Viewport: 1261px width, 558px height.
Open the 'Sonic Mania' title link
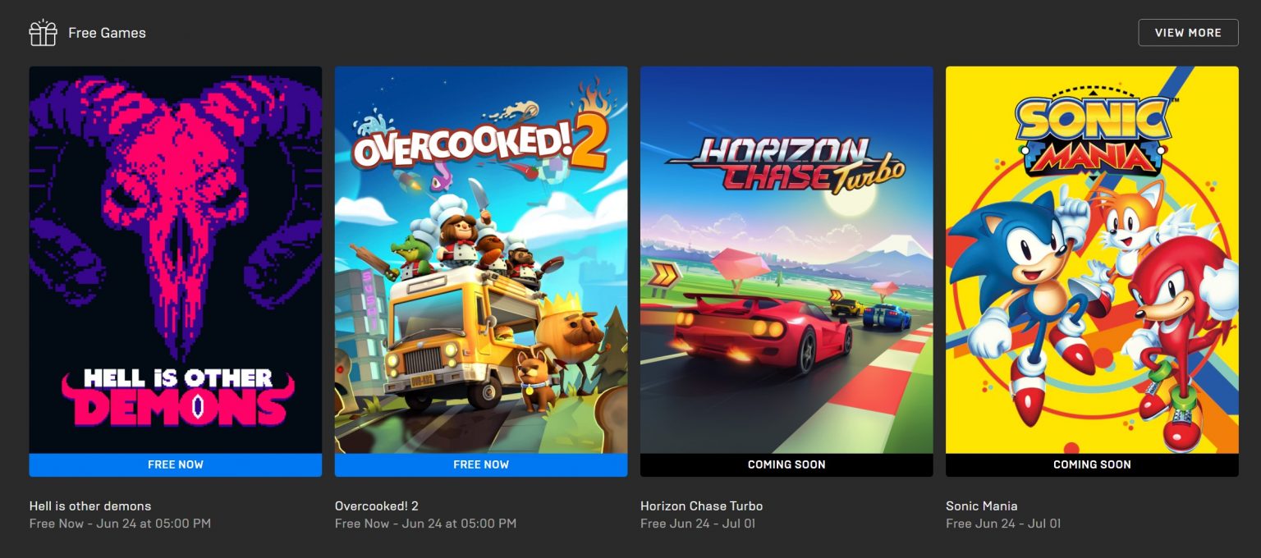(x=982, y=505)
